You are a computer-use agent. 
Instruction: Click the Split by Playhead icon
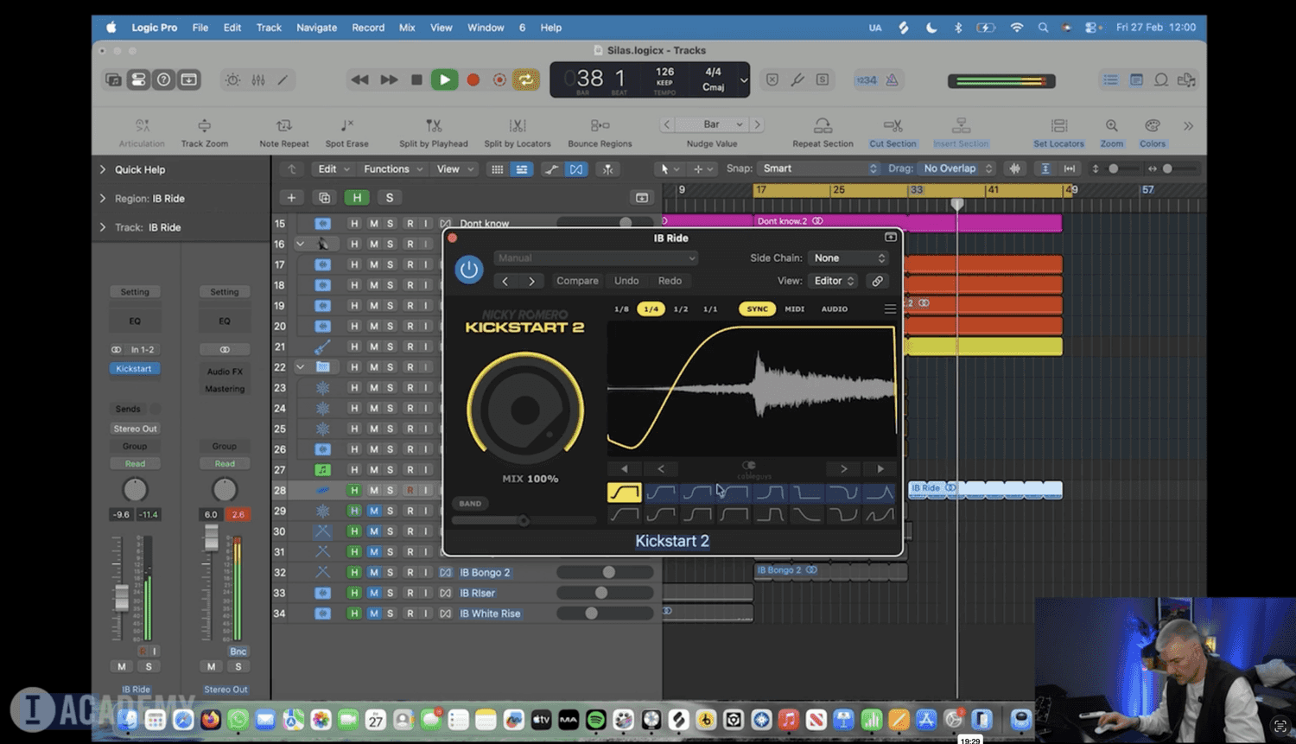[433, 126]
